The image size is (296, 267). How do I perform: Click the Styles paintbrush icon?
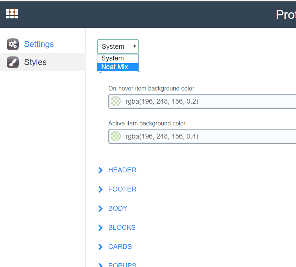coord(13,62)
